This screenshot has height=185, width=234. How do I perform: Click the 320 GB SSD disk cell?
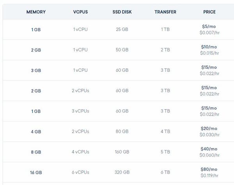pyautogui.click(x=122, y=172)
